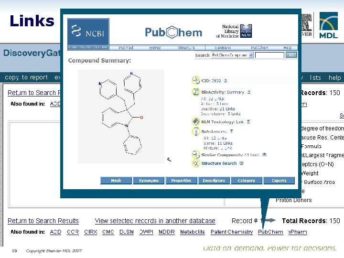Open DWPI database link

click(146, 232)
